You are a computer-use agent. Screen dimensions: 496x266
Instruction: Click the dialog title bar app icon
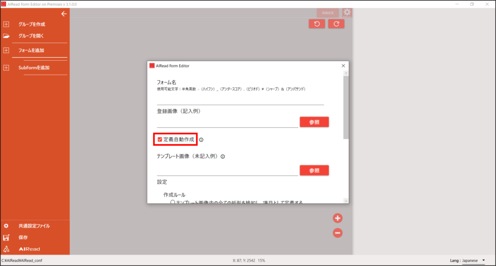pos(152,66)
